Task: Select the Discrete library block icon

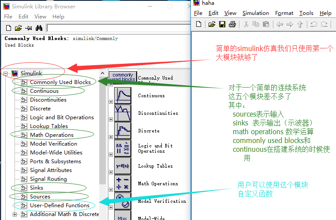Action: pyautogui.click(x=123, y=131)
